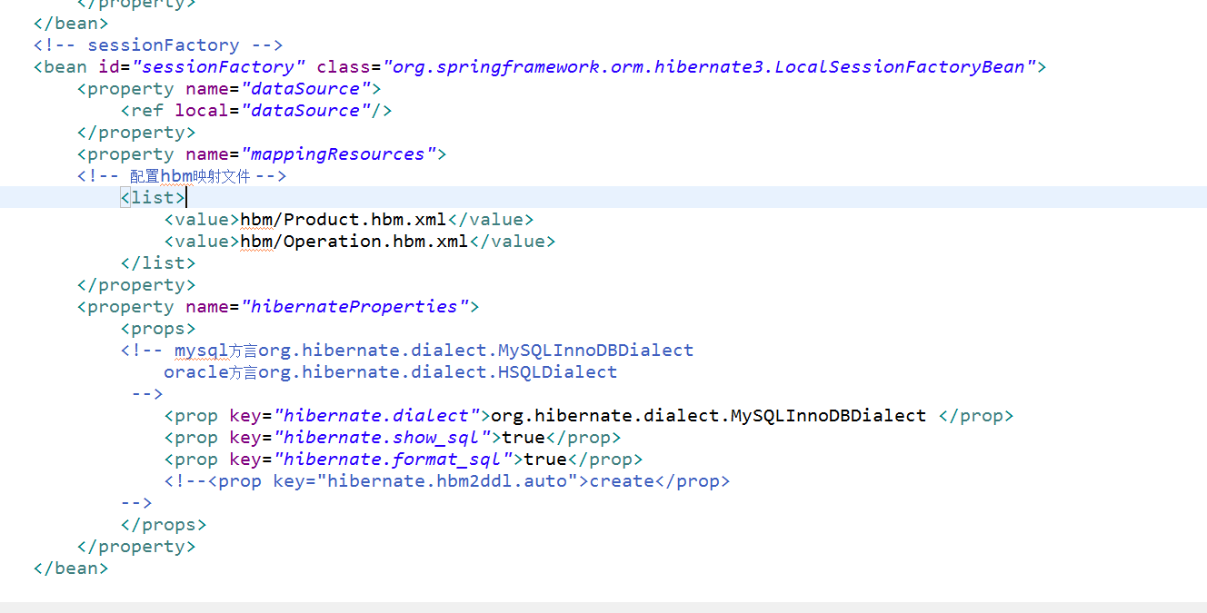The height and width of the screenshot is (613, 1207).
Task: Click closing /prop tag on hibernate.dialect line
Action: click(x=976, y=415)
